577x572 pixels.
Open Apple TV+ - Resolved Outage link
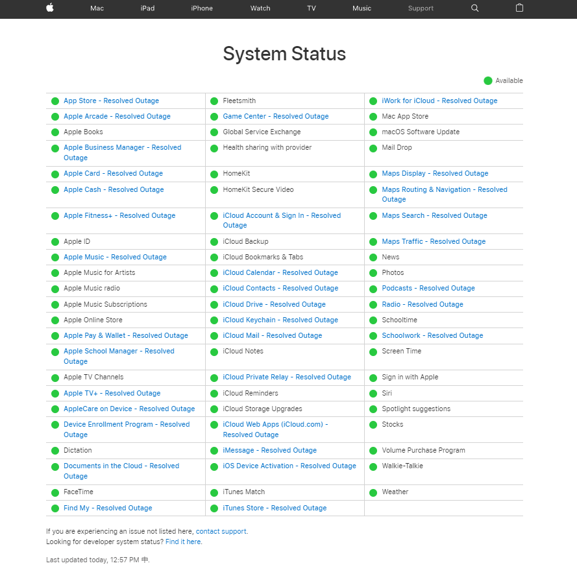(x=112, y=393)
